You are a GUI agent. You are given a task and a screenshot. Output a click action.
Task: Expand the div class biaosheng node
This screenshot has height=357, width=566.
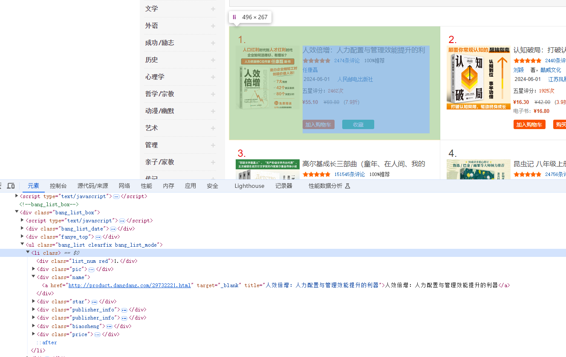coord(34,326)
